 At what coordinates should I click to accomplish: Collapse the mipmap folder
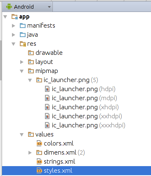[22, 71]
